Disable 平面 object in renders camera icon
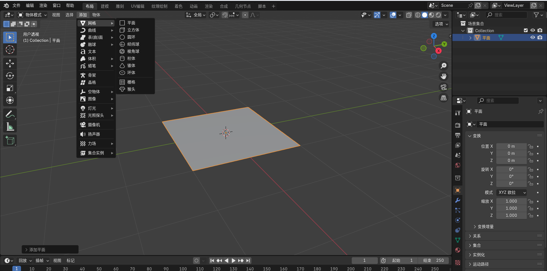The height and width of the screenshot is (271, 547). (540, 38)
